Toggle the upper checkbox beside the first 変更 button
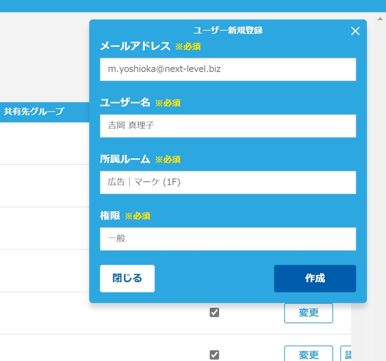The height and width of the screenshot is (361, 386). 214,313
